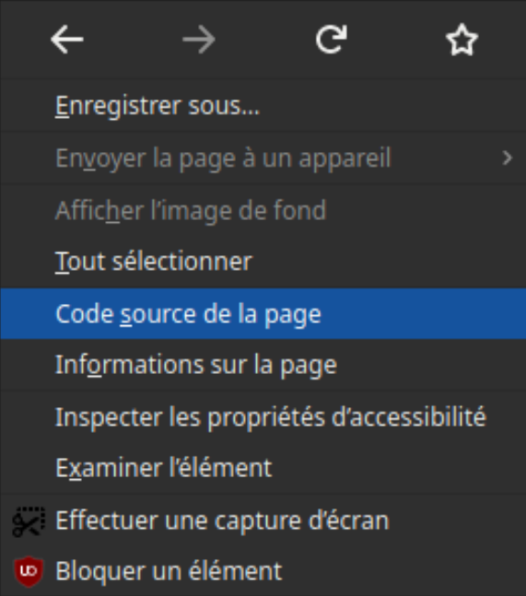Screen dimensions: 526x596
Task: Click the greyed forward arrow icon
Action: (x=199, y=40)
